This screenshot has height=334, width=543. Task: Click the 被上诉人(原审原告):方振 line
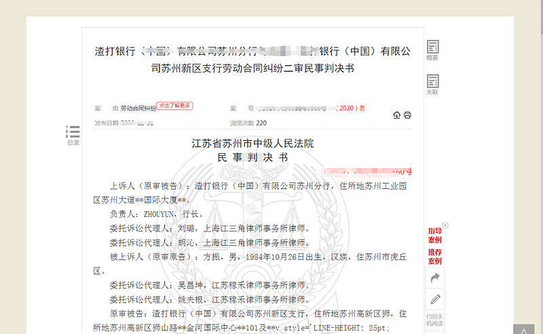[258, 257]
